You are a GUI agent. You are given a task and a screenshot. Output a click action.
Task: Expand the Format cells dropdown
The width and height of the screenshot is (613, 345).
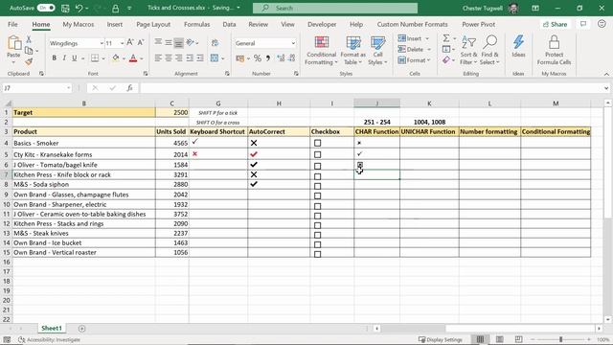pyautogui.click(x=428, y=60)
